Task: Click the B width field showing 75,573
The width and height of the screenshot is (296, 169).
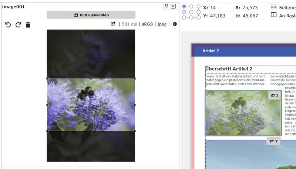Action: pyautogui.click(x=253, y=8)
